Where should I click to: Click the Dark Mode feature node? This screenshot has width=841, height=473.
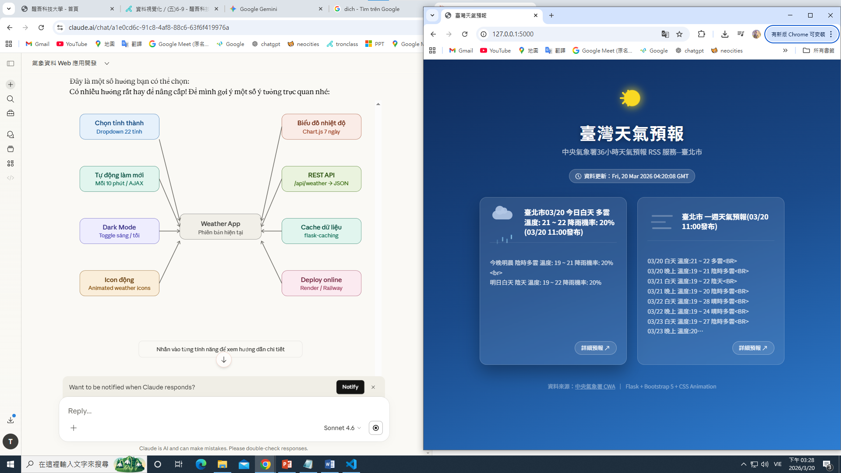(119, 231)
